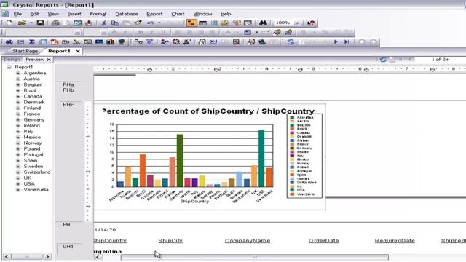Image resolution: width=466 pixels, height=262 pixels.
Task: Save the report with the floppy disk icon
Action: tap(40, 23)
